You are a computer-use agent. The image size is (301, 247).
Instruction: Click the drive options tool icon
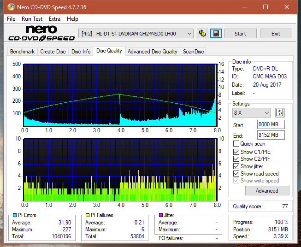pos(202,34)
